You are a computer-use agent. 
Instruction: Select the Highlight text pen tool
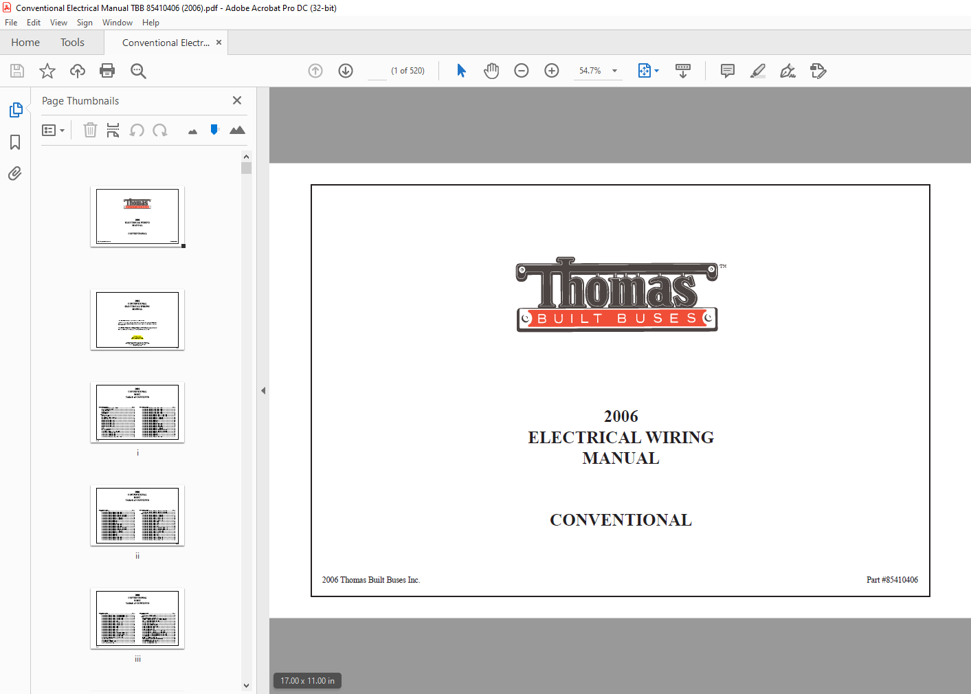click(758, 71)
